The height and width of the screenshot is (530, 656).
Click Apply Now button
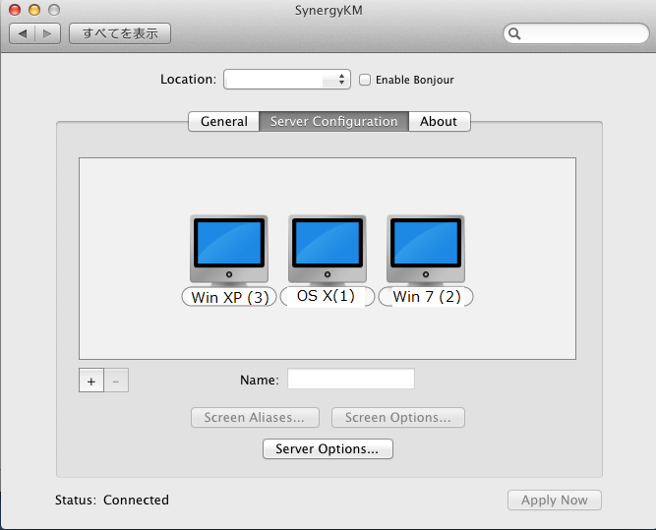coord(555,500)
